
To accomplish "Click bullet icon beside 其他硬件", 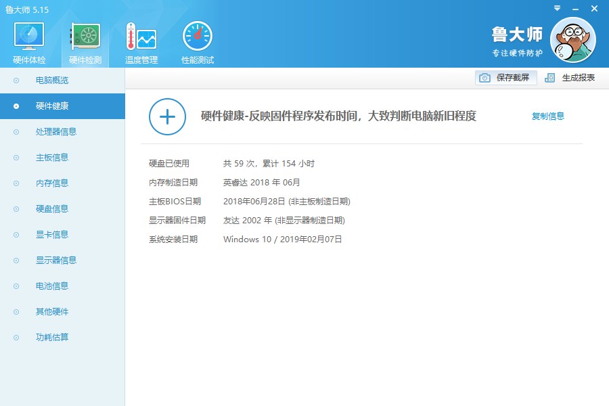I will (16, 311).
